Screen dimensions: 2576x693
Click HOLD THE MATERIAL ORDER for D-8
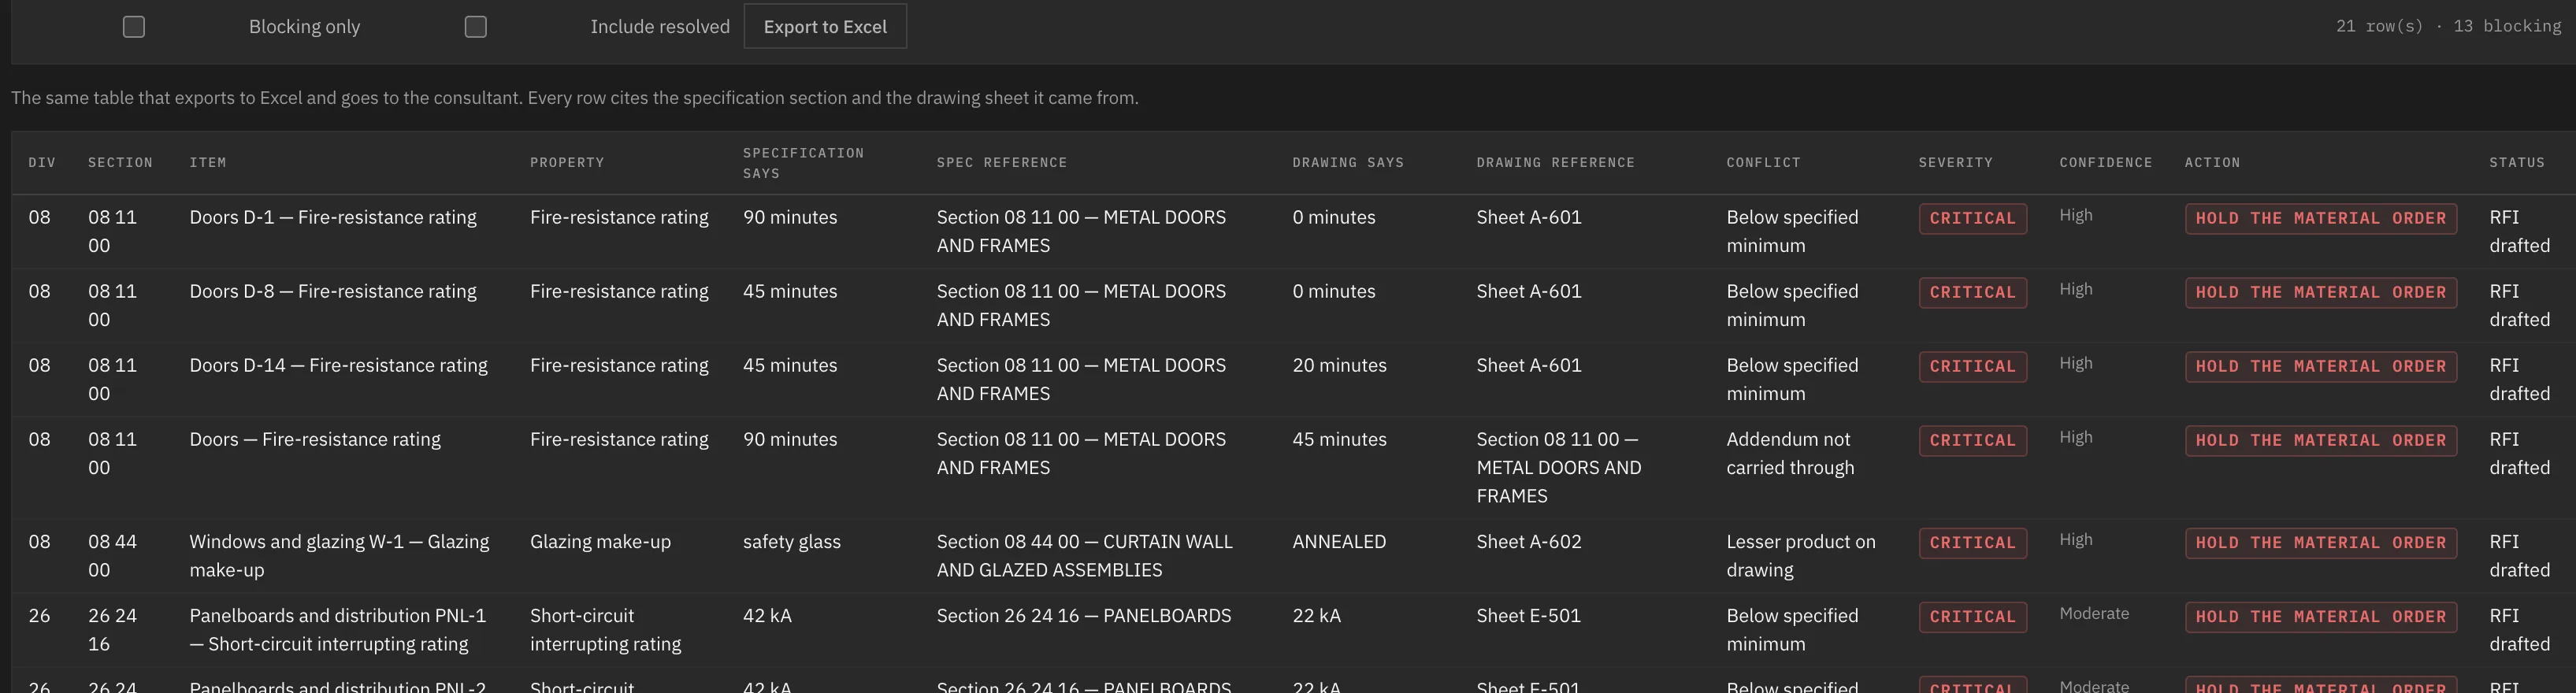2320,292
